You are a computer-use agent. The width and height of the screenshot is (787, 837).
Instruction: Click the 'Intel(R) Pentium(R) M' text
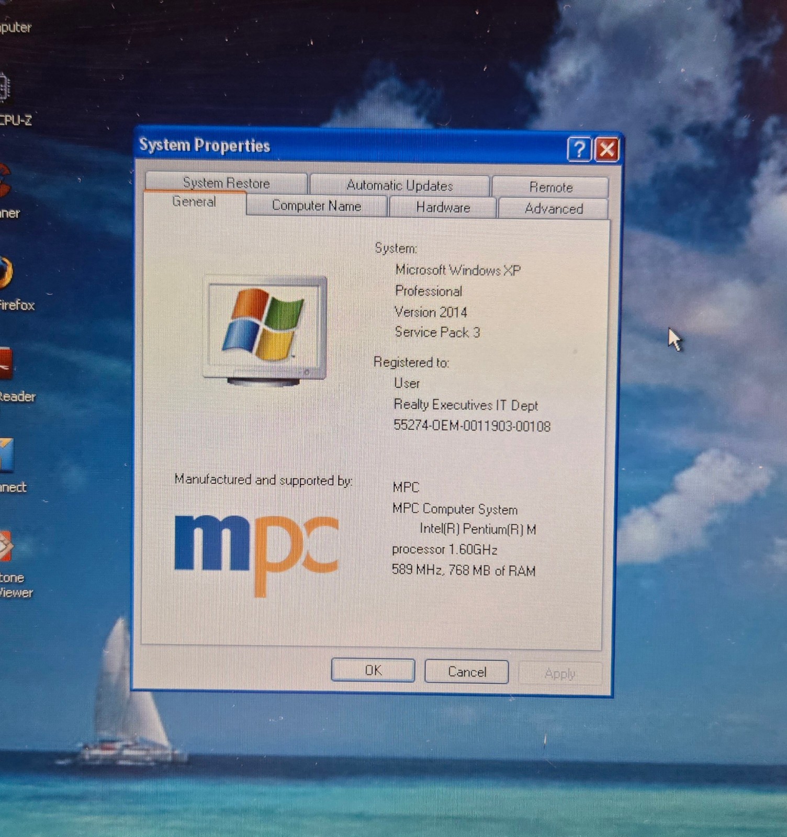pyautogui.click(x=478, y=529)
